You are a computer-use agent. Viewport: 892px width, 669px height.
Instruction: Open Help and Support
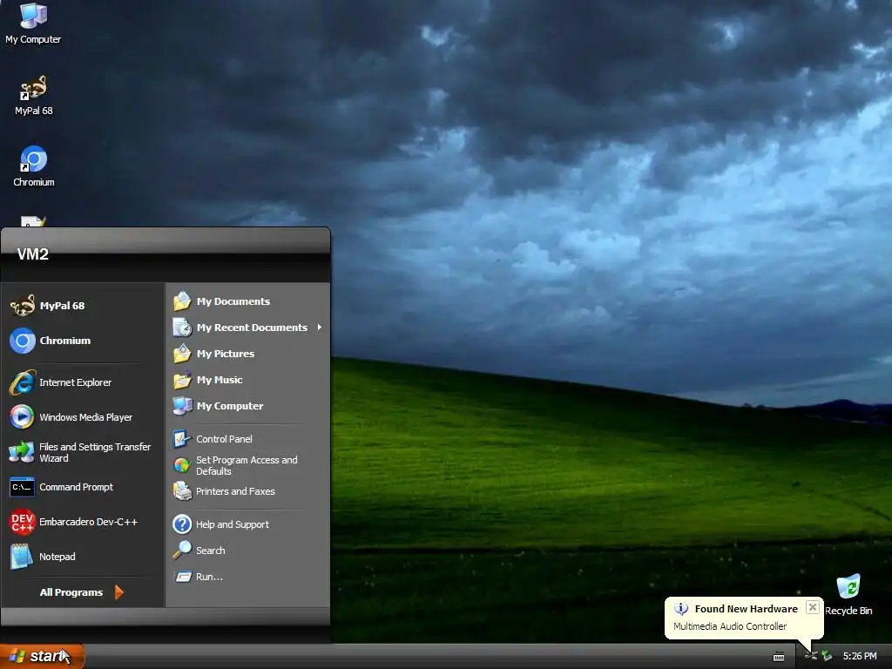pyautogui.click(x=248, y=524)
